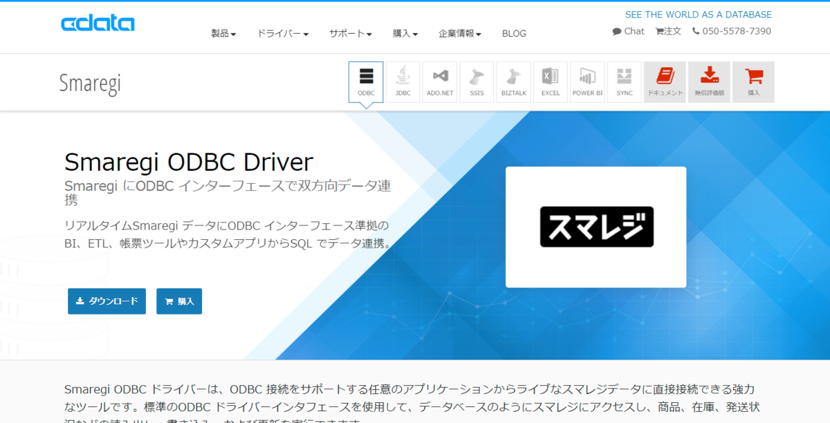This screenshot has height=423, width=830.
Task: Open the Chat link in header
Action: click(x=628, y=31)
